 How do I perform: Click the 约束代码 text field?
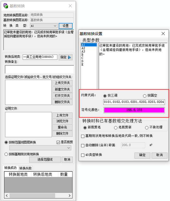(x=134, y=102)
